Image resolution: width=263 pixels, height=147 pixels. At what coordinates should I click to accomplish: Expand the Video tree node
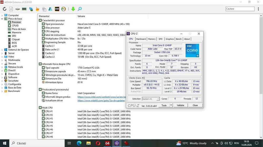point(2,57)
